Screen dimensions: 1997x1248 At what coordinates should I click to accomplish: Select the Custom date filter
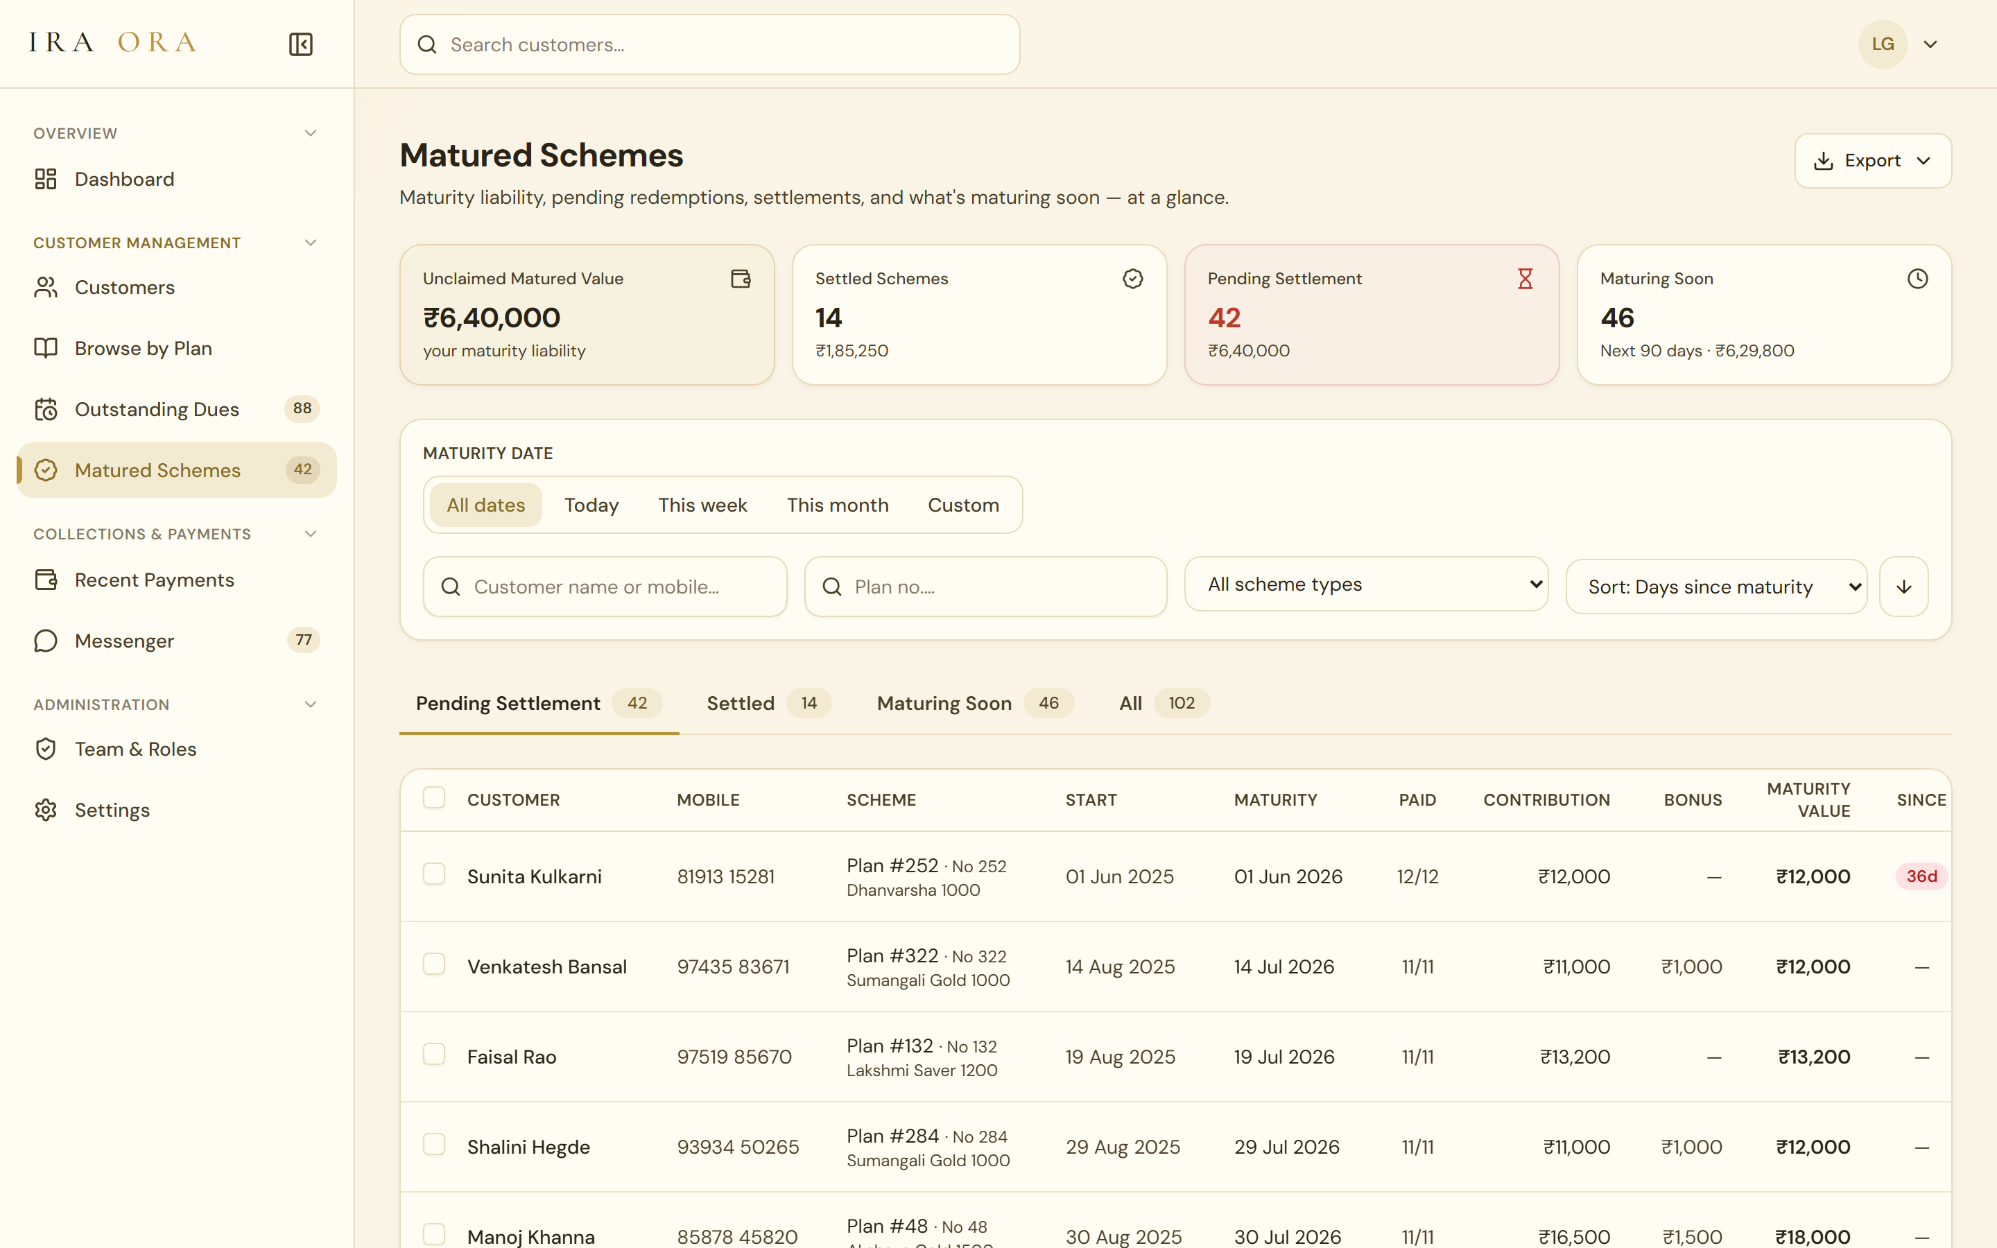click(963, 505)
